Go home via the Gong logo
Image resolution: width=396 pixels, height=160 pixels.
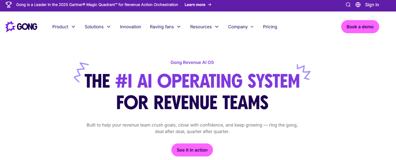[x=21, y=27]
